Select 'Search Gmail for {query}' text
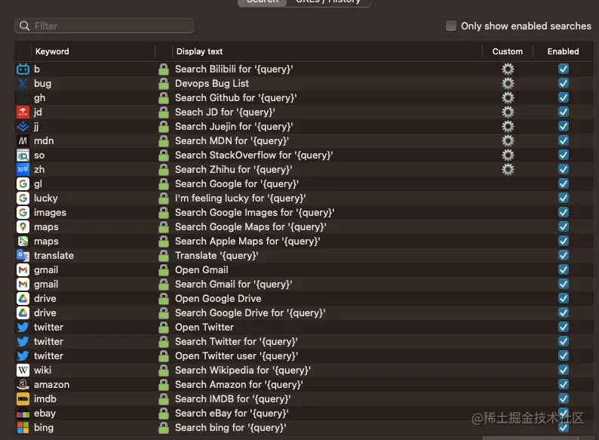Viewport: 599px width, 440px height. [233, 285]
